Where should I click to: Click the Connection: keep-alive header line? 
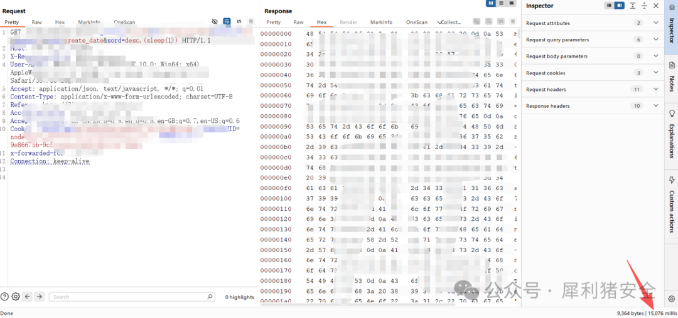pos(50,161)
